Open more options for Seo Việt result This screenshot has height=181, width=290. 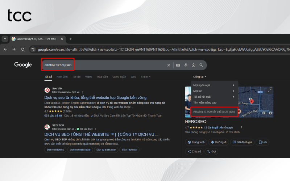click(x=82, y=92)
